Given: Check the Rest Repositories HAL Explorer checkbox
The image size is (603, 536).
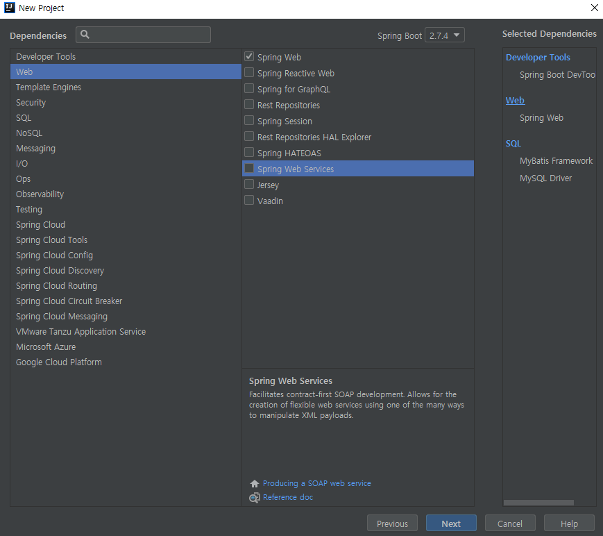Looking at the screenshot, I should click(249, 137).
